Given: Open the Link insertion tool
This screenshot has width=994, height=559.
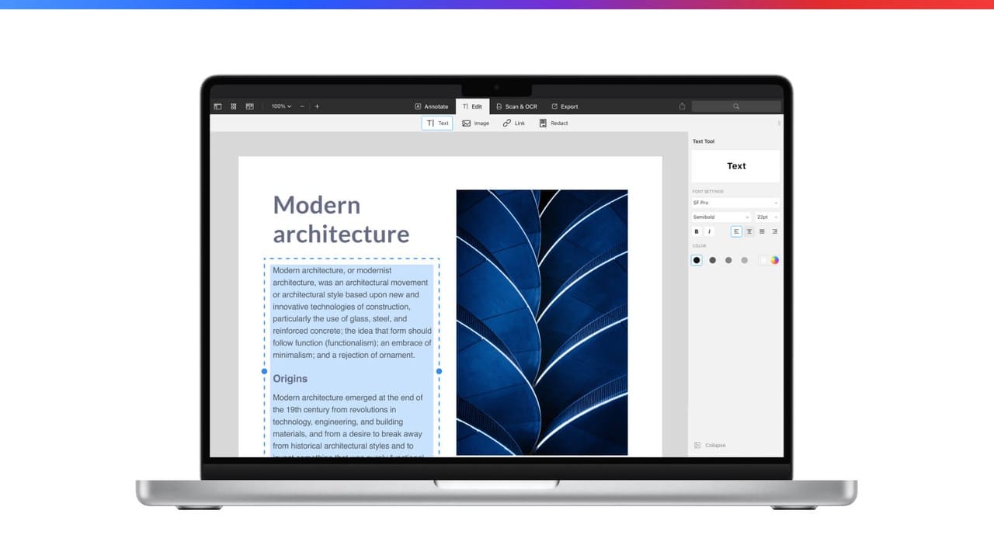Looking at the screenshot, I should (x=513, y=123).
